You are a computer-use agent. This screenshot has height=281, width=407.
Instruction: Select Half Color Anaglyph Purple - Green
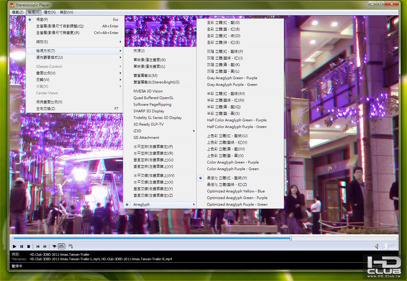(240, 127)
